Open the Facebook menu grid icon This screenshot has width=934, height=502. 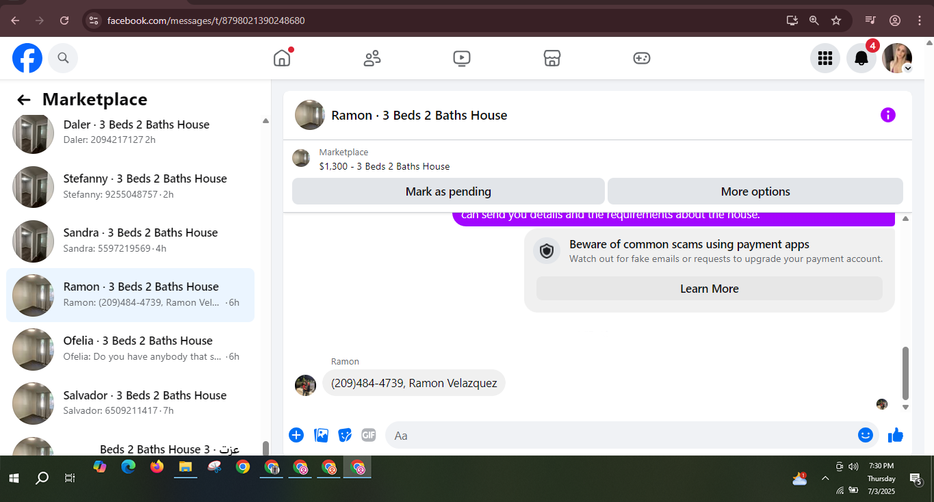825,58
